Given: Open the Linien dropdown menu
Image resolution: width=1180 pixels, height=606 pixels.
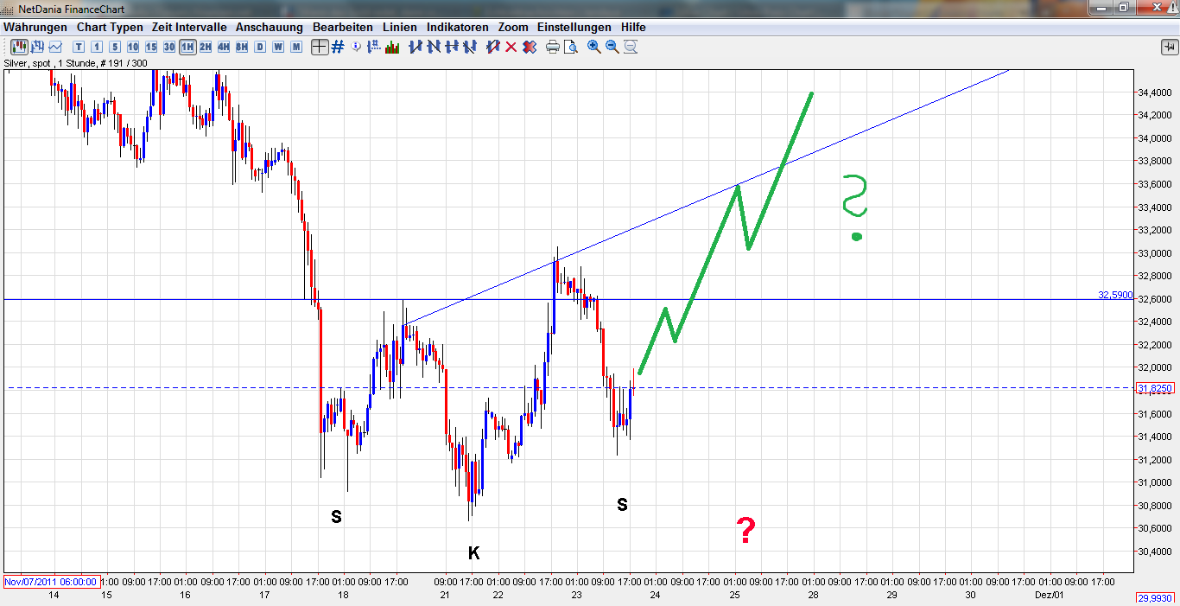Looking at the screenshot, I should [399, 27].
